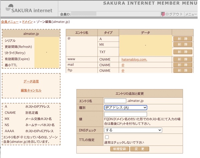
Task: Click the エントリの追加と変更 form header
Action: [x=130, y=93]
